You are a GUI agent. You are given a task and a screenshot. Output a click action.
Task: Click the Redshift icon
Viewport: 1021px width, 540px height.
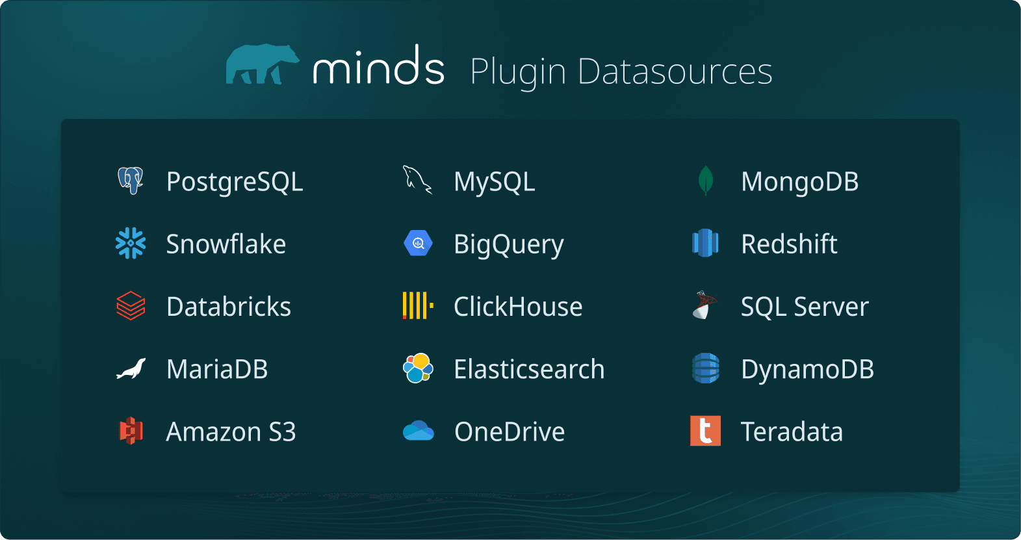[x=705, y=243]
